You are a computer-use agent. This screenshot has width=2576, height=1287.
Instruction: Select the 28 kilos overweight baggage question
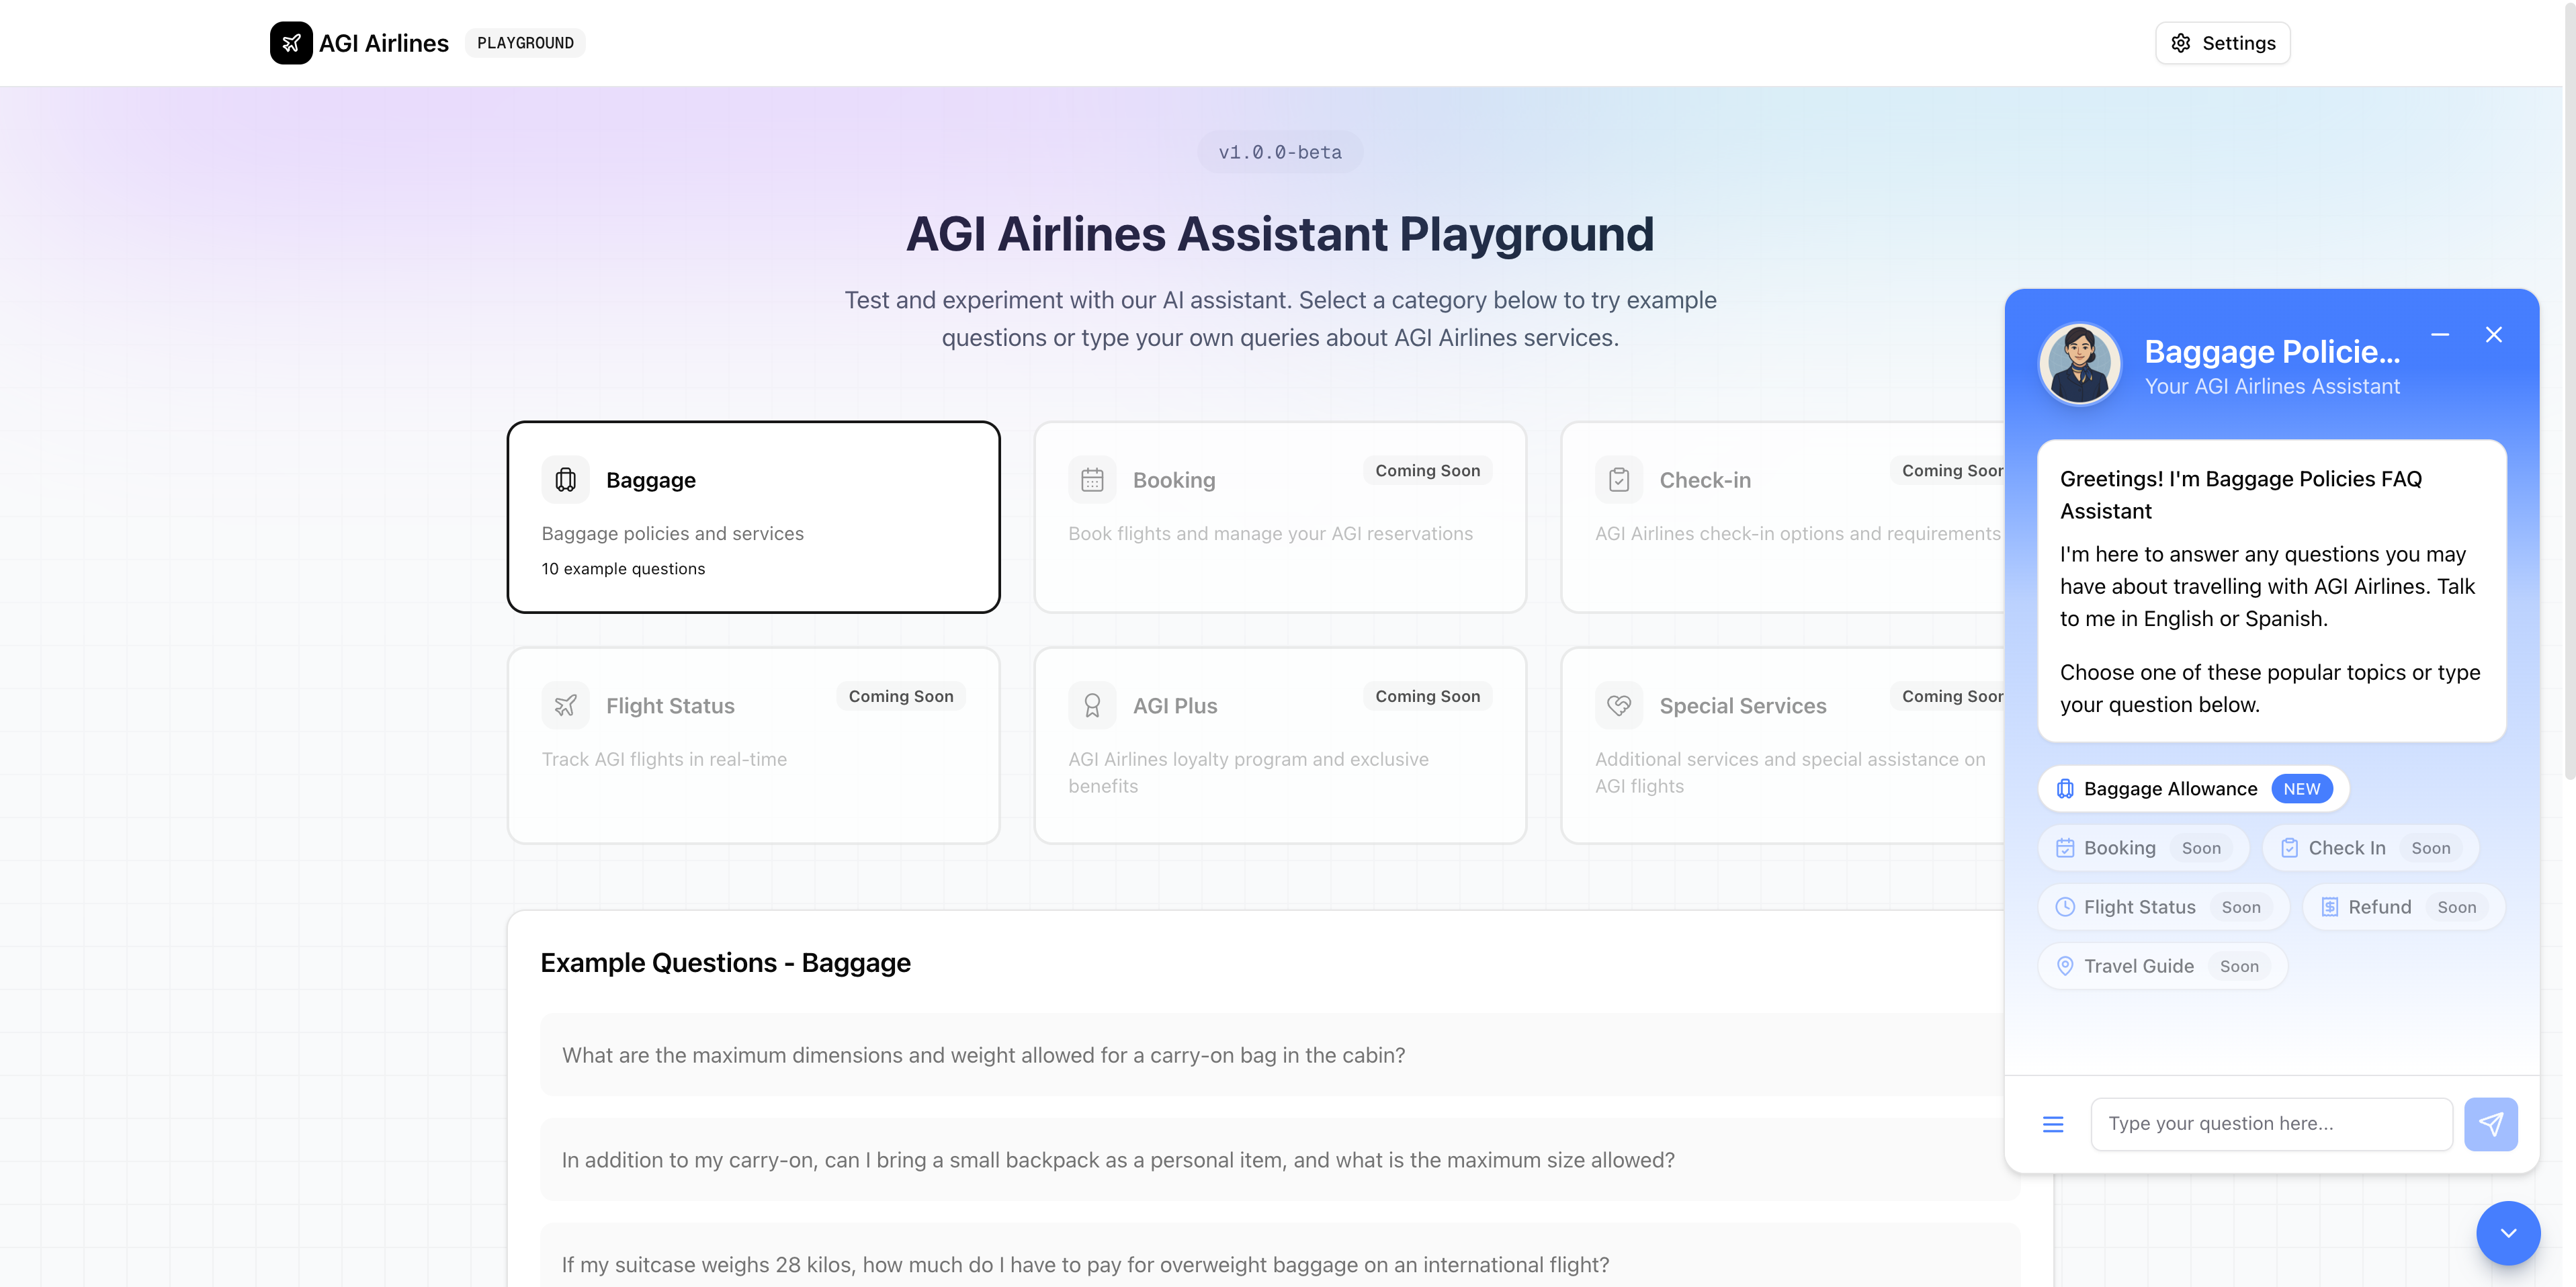point(1085,1265)
